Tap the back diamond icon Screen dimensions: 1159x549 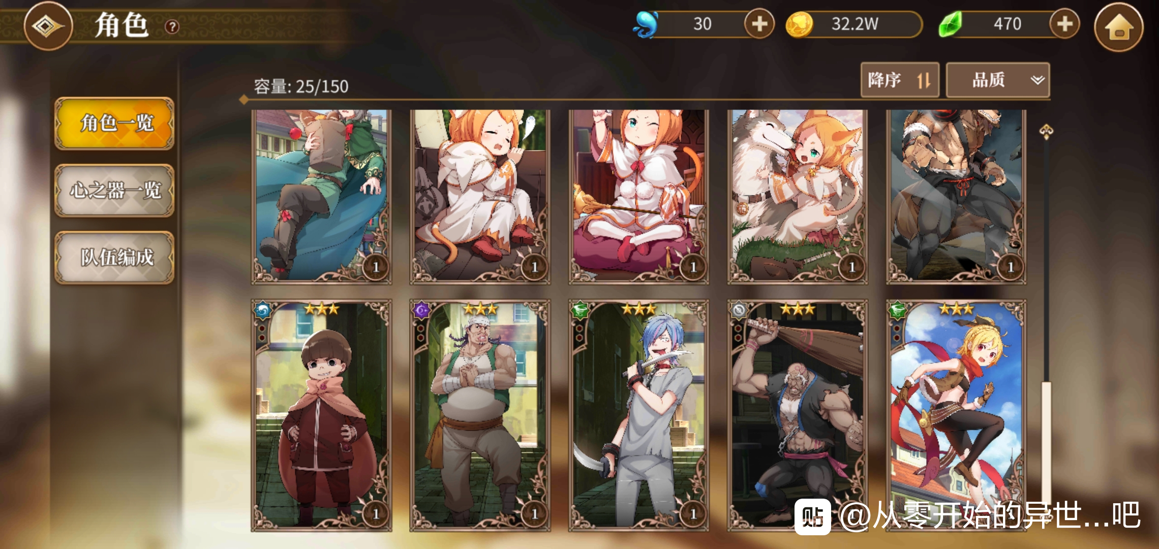(x=48, y=26)
